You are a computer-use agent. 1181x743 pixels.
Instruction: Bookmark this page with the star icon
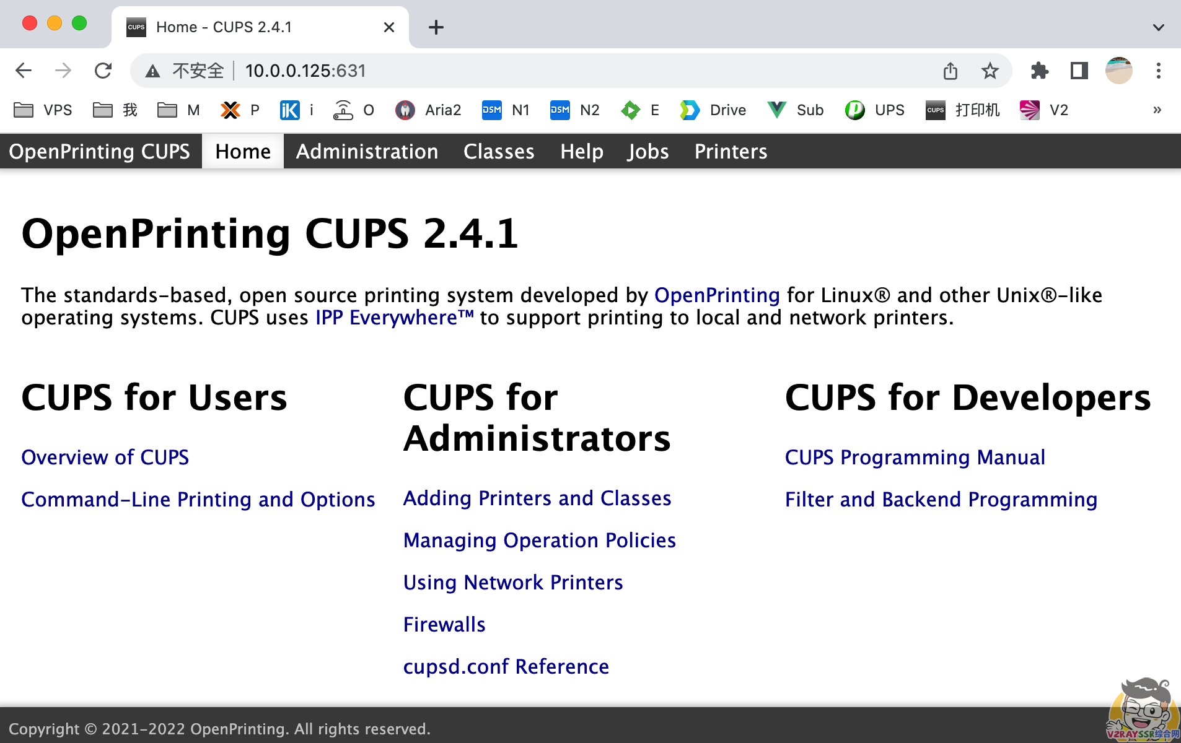990,71
